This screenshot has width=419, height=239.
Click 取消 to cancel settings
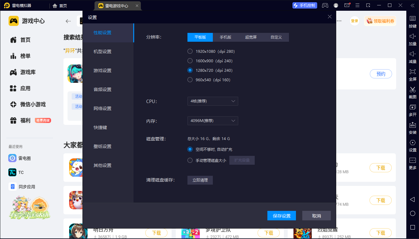point(317,216)
